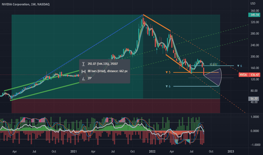Click the Oct label just before 2023
This screenshot has height=155, width=263.
click(x=211, y=152)
